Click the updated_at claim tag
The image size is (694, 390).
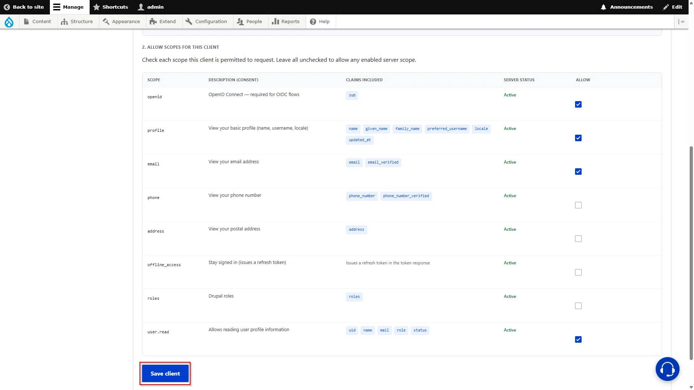pyautogui.click(x=360, y=140)
